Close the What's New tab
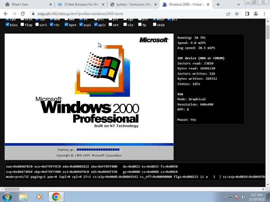270x202 pixels. click(51, 5)
